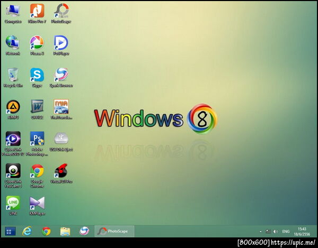
Task: Open the Recycle Bin
Action: tap(13, 78)
